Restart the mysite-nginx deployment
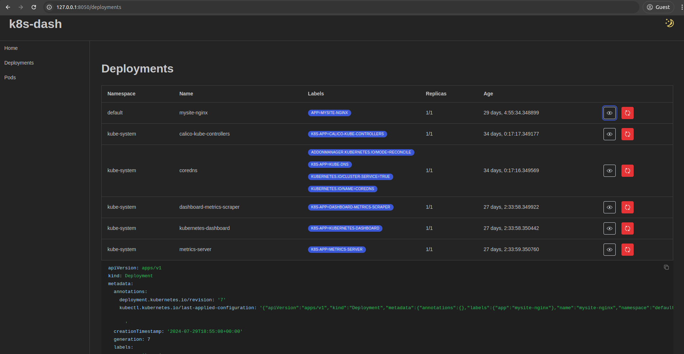The image size is (684, 354). [x=627, y=113]
